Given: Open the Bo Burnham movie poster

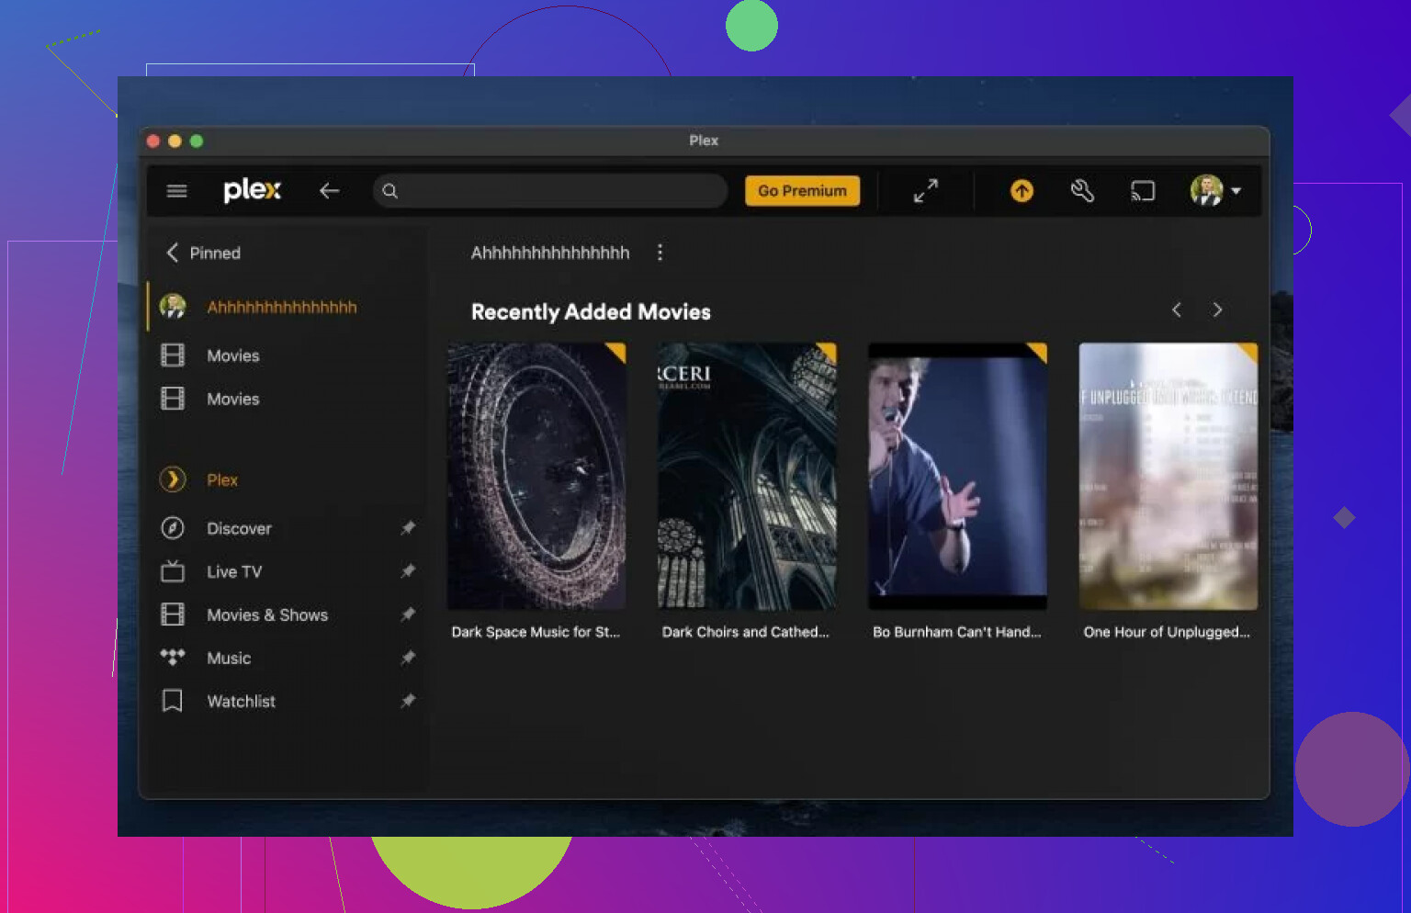Looking at the screenshot, I should [x=957, y=476].
